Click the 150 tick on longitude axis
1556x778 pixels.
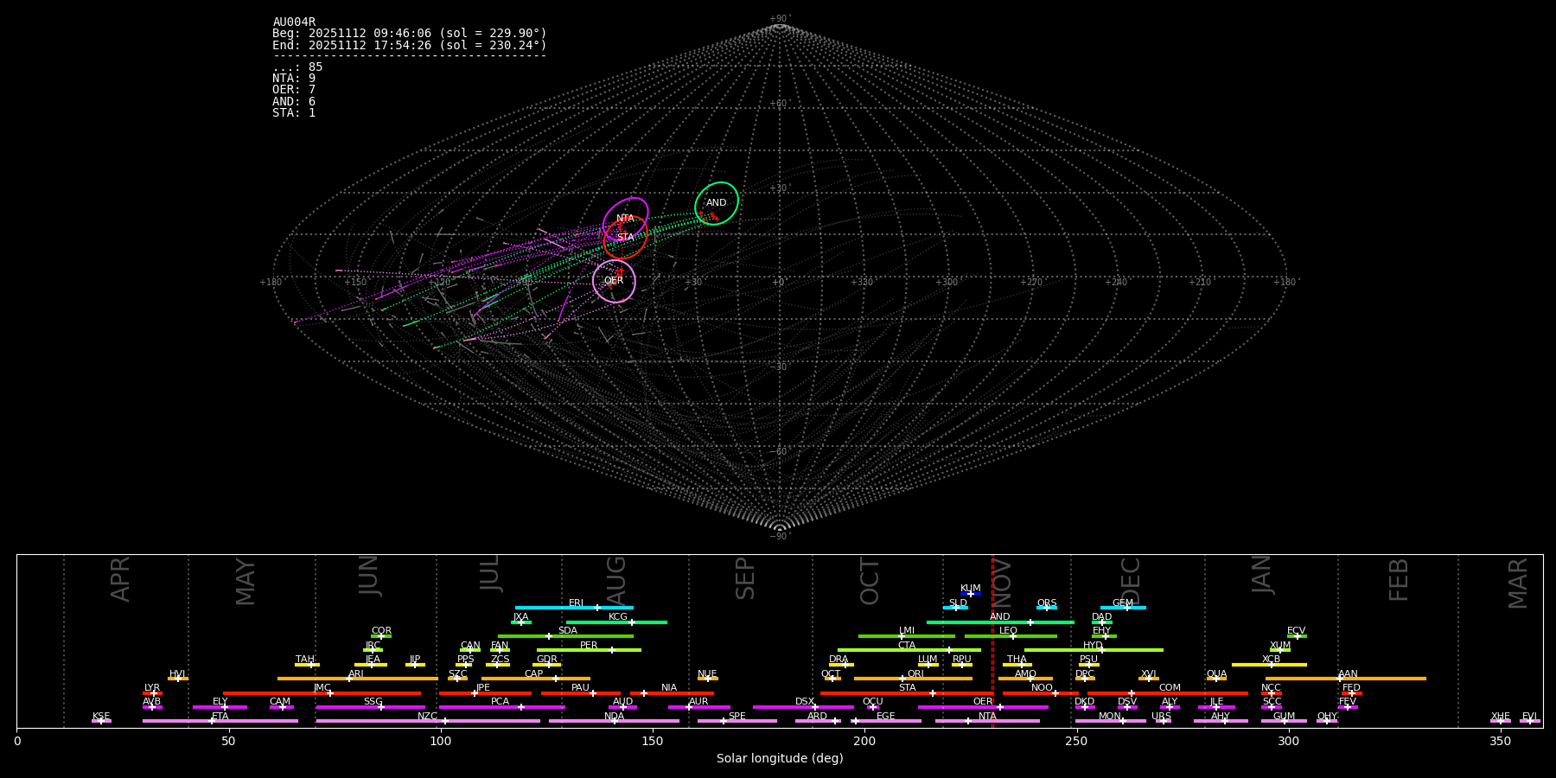coord(653,741)
